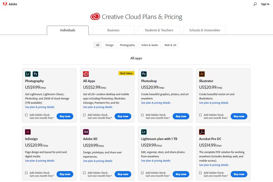Image resolution: width=273 pixels, height=182 pixels.
Task: Filter plans by Web & UX
Action: (x=170, y=45)
